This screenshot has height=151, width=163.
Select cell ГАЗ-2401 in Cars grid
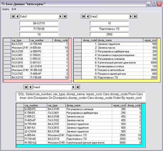pos(20,55)
